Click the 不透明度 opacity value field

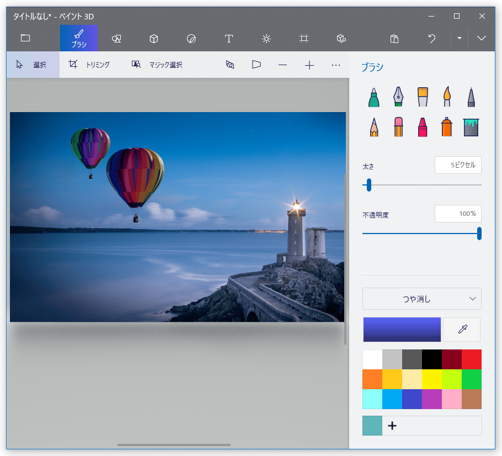pos(458,214)
